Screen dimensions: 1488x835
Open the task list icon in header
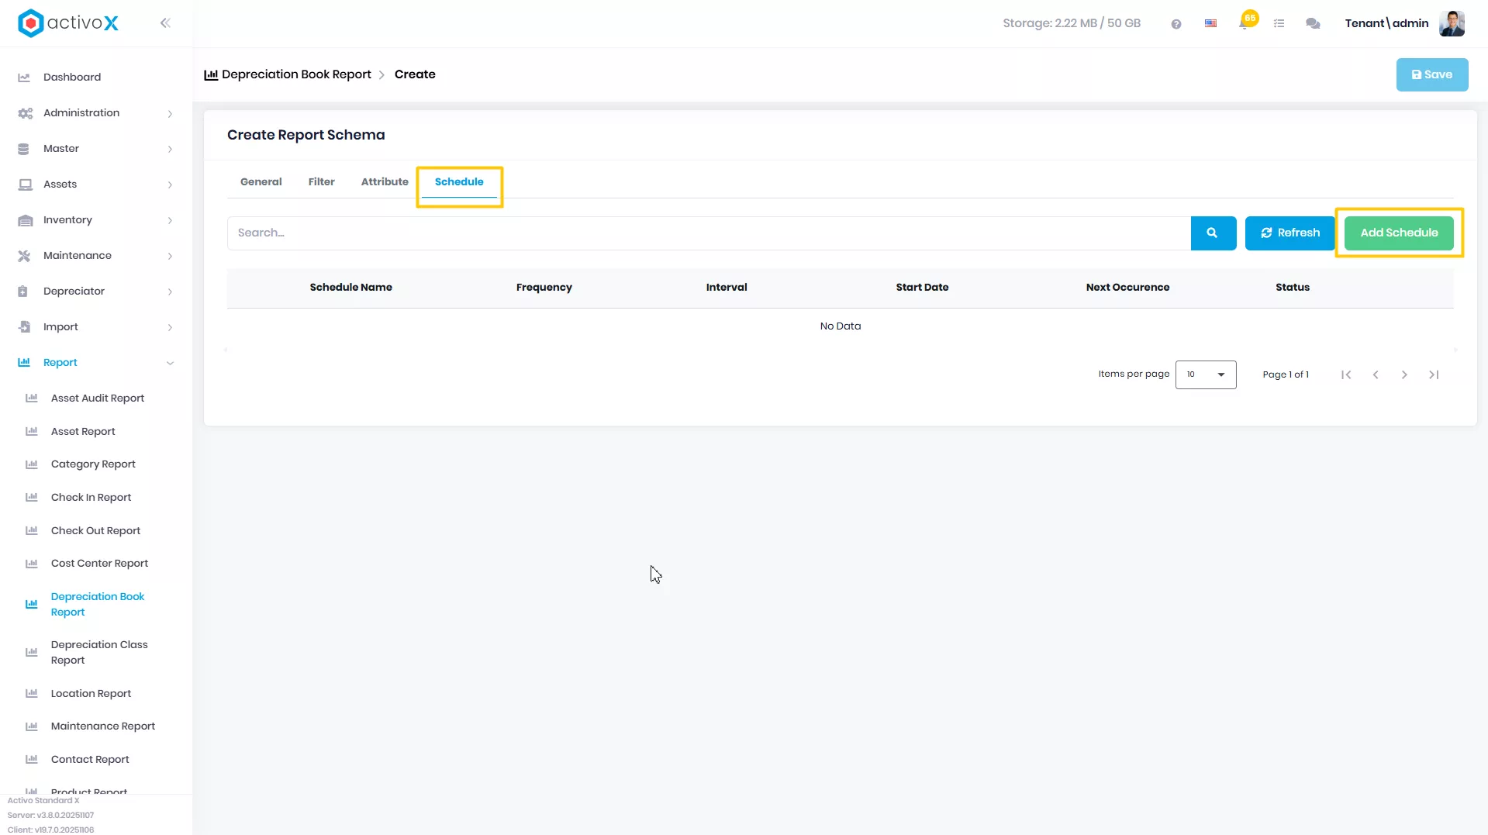pos(1279,24)
